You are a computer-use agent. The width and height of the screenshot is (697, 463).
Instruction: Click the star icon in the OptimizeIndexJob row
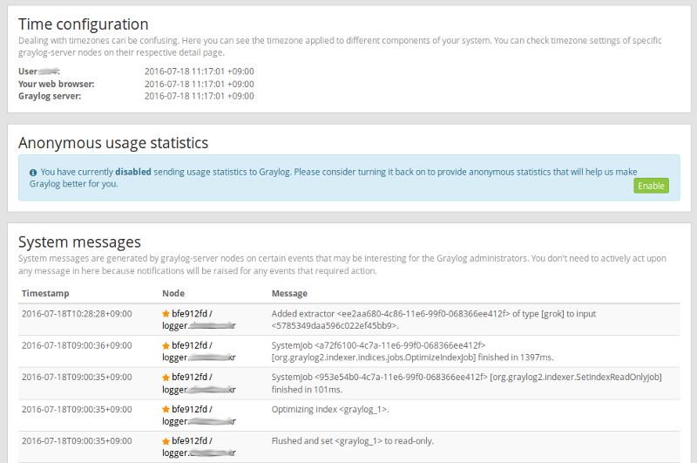pos(166,345)
